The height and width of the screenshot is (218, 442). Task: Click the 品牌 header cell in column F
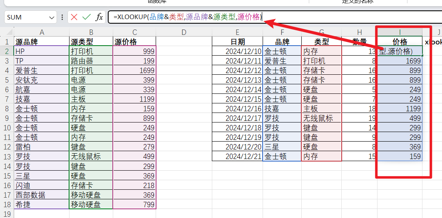click(x=282, y=42)
